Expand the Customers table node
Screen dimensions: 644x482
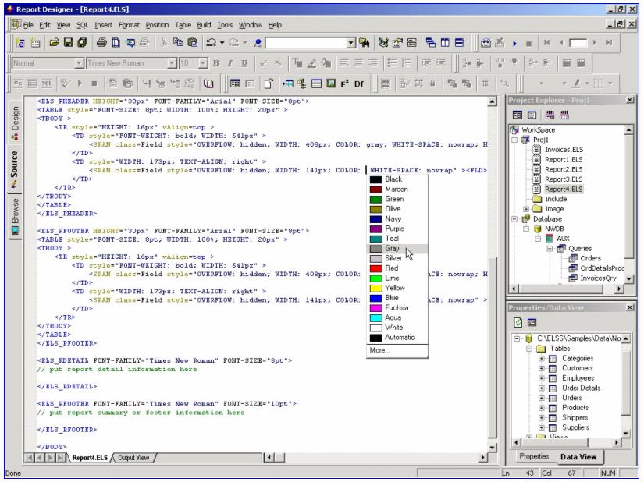coord(542,368)
